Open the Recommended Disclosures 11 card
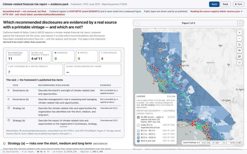 point(17,56)
